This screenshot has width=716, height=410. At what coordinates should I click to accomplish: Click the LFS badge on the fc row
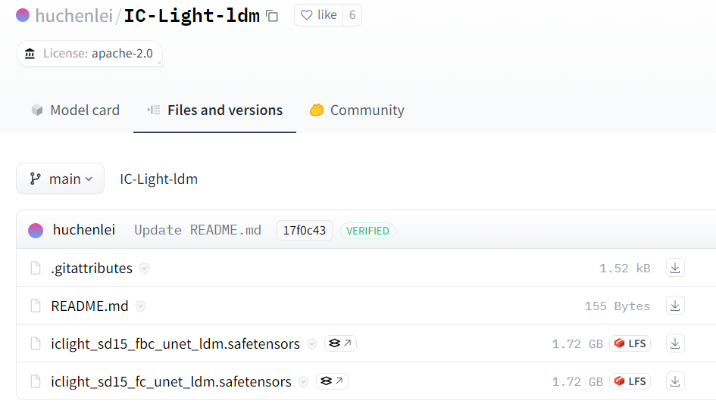coord(630,381)
